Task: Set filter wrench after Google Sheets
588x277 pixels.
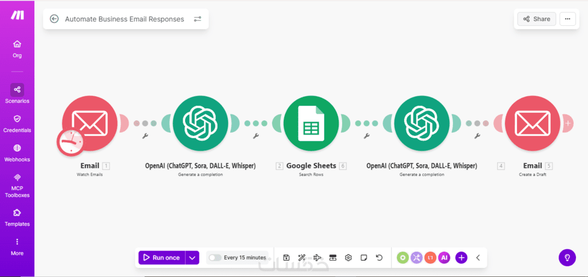Action: pyautogui.click(x=367, y=136)
